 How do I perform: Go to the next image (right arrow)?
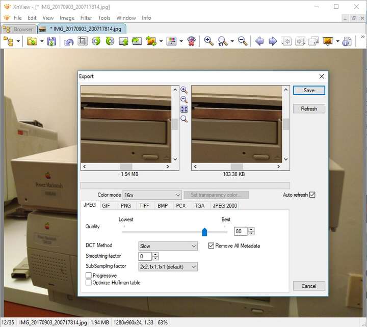coord(273,41)
